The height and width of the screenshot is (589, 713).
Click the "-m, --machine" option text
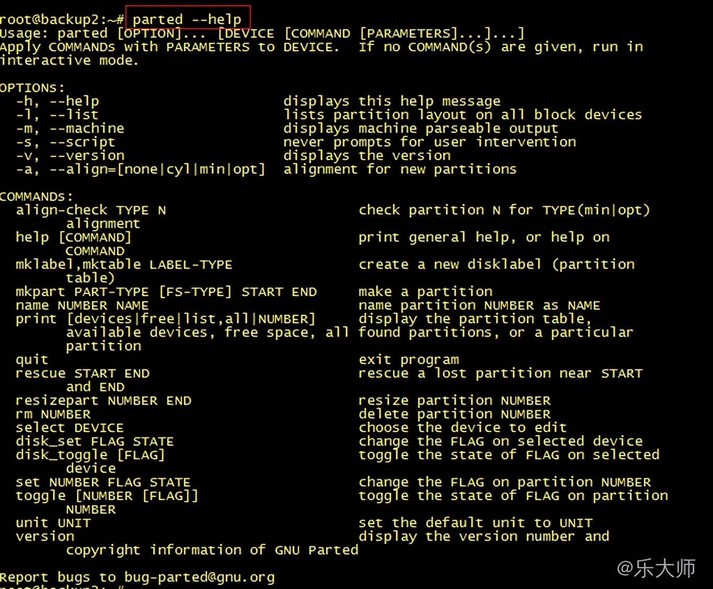pos(70,128)
